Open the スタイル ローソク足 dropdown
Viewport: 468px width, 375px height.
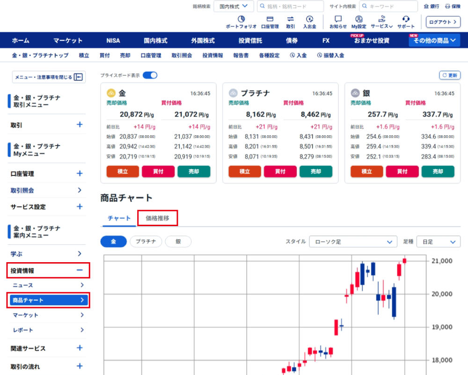coord(353,242)
